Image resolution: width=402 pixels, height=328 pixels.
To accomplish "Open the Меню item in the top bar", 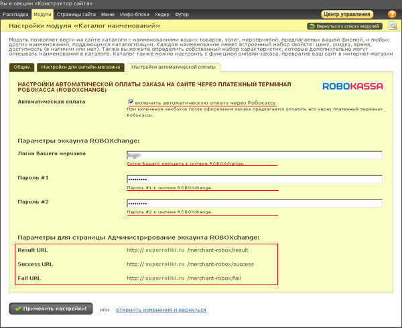I will [x=108, y=14].
